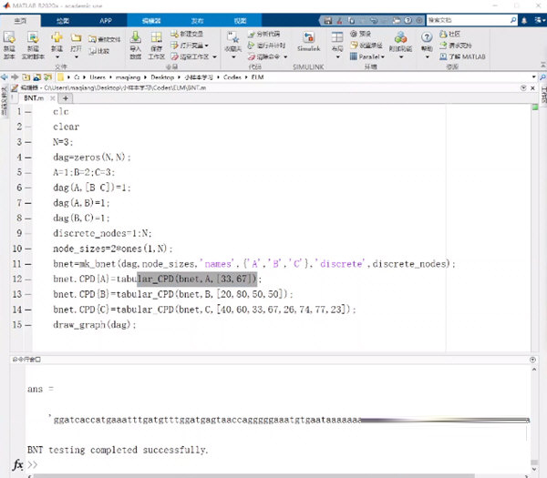Open the Parallel dropdown menu
The height and width of the screenshot is (478, 547).
tap(369, 55)
